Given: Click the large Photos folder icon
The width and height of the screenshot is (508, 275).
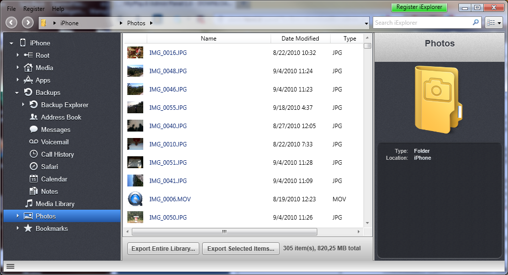Looking at the screenshot, I should 438,99.
